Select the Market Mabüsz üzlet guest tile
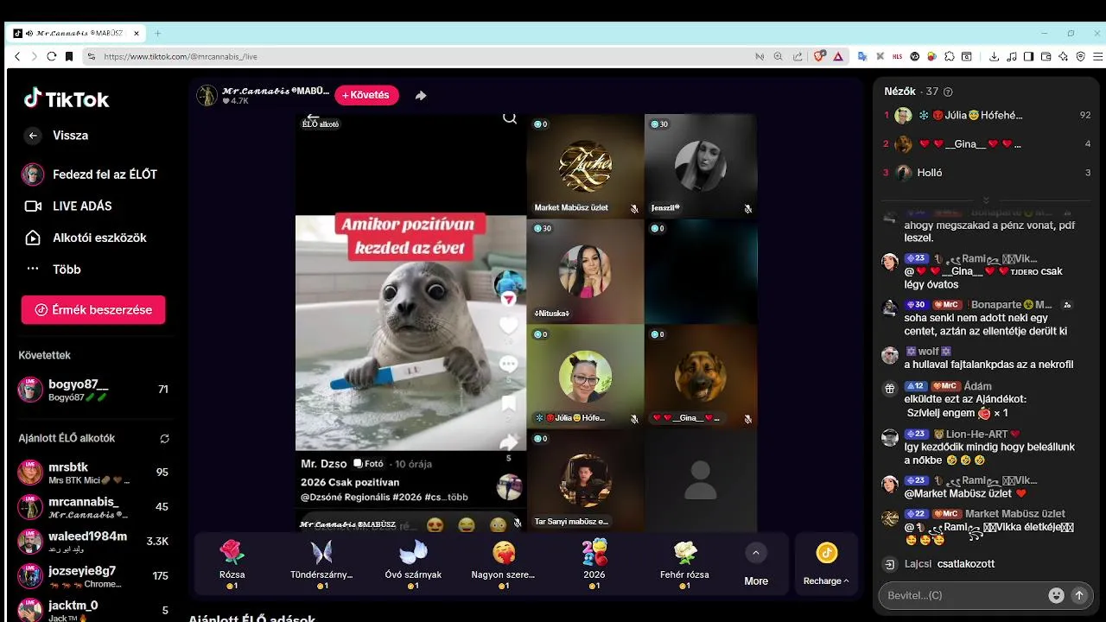1106x622 pixels. tap(586, 166)
